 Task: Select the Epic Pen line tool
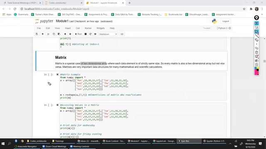[x=256, y=36]
